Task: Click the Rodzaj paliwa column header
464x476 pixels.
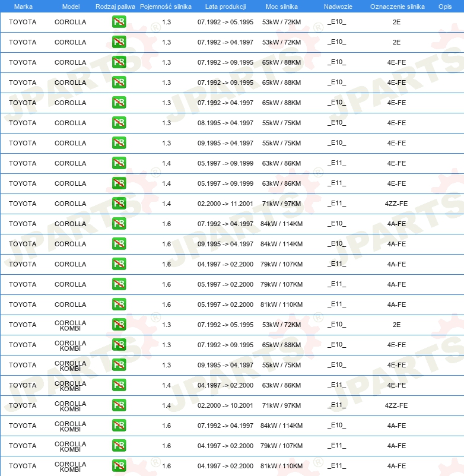Action: (x=115, y=7)
